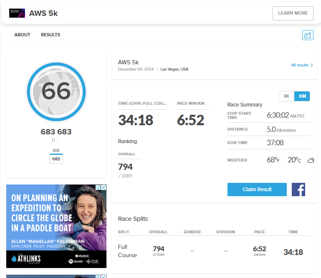Screen dimensions: 321x278
Task: Click the Race Splits heading
Action: (x=133, y=219)
